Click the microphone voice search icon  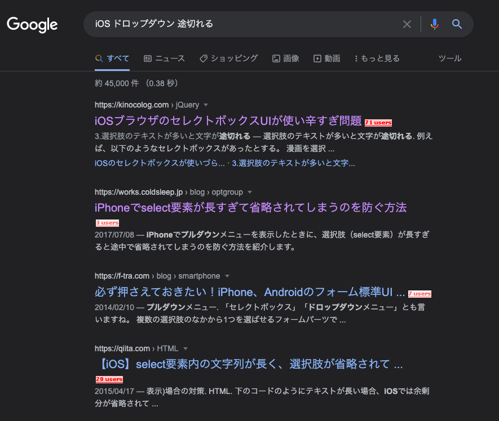[434, 24]
